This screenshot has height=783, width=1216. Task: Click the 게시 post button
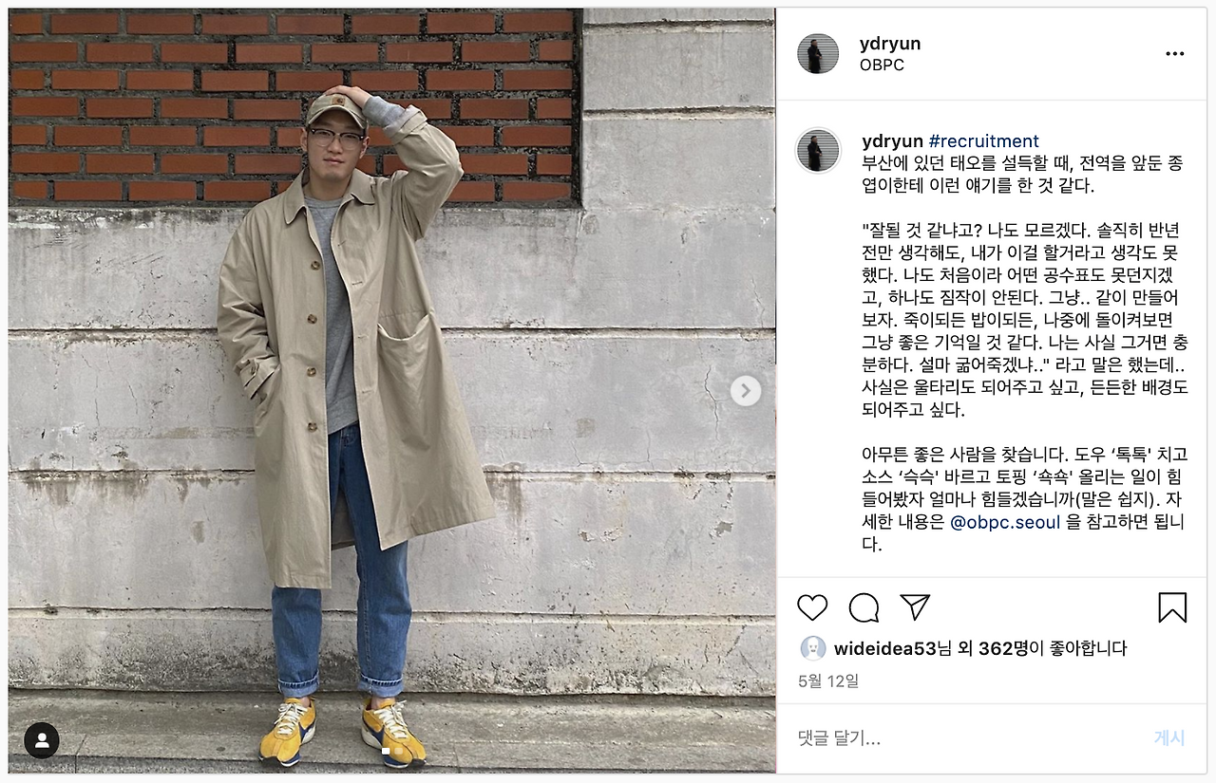click(1168, 737)
